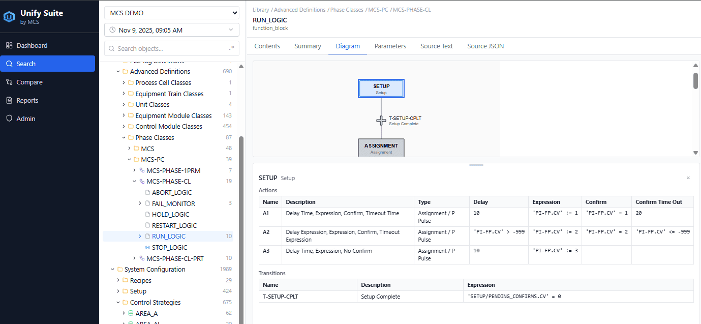Expand the Process Cell Classes folder
The image size is (701, 324).
point(124,82)
